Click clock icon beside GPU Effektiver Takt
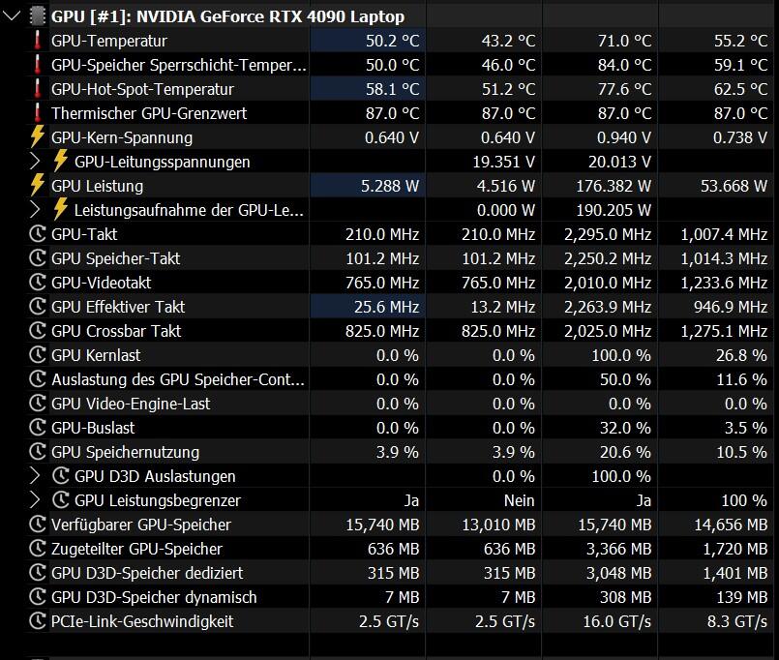The image size is (779, 660). [38, 307]
